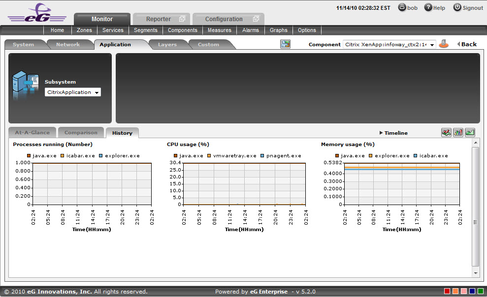Open the Options menu
This screenshot has width=487, height=297.
pyautogui.click(x=307, y=30)
